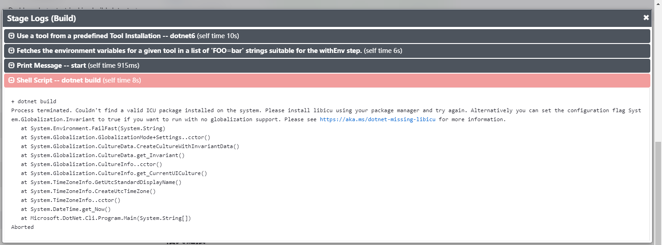
Task: Collapse icon next to Shell Script -- dotnet build
Action: (x=12, y=80)
